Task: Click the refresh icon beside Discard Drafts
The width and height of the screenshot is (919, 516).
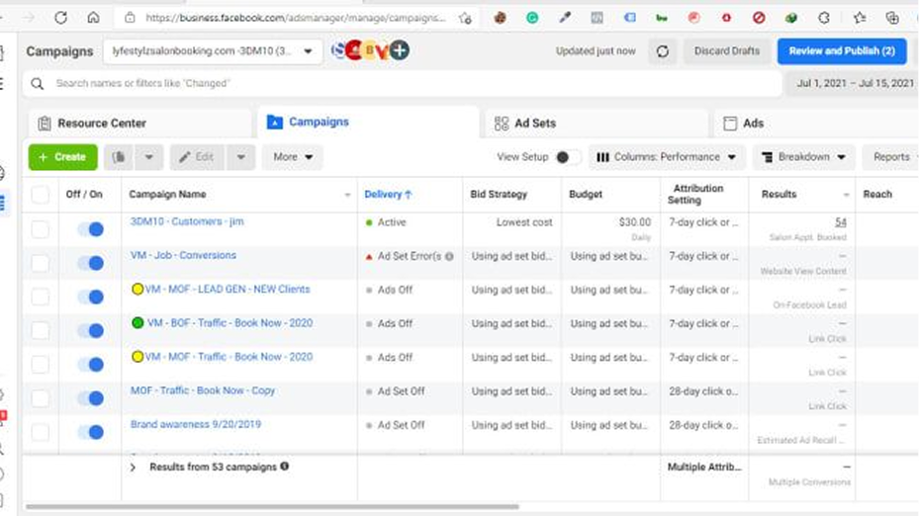Action: pyautogui.click(x=663, y=51)
